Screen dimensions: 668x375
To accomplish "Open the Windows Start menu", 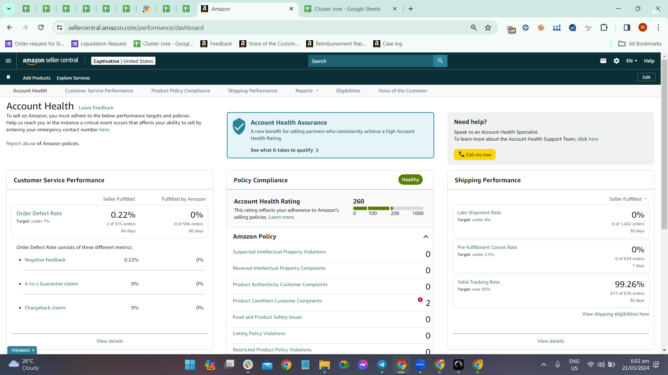I will [190, 365].
